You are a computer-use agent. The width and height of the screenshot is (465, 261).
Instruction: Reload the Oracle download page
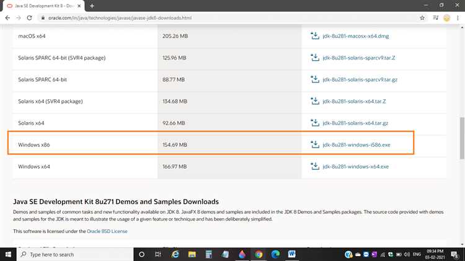point(29,18)
